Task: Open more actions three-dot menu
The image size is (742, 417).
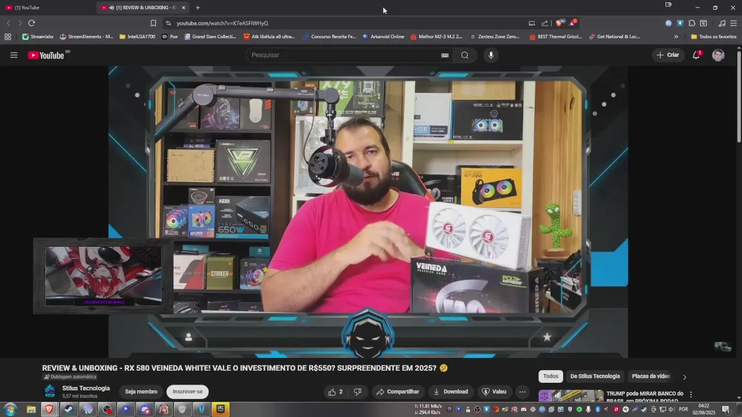Action: pos(522,392)
